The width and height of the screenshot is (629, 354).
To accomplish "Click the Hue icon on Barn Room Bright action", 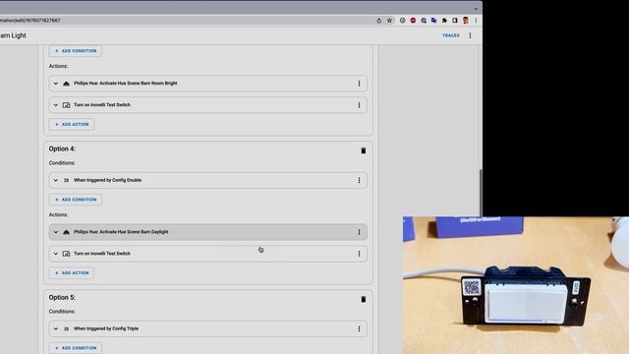I will pyautogui.click(x=66, y=84).
